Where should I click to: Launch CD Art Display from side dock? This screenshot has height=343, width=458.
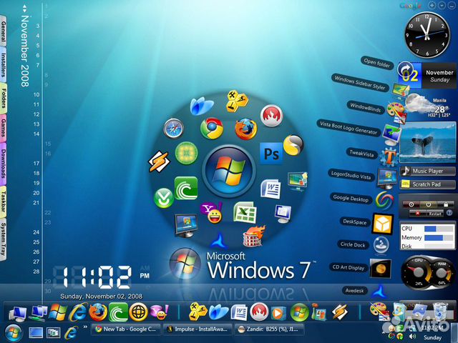click(380, 268)
